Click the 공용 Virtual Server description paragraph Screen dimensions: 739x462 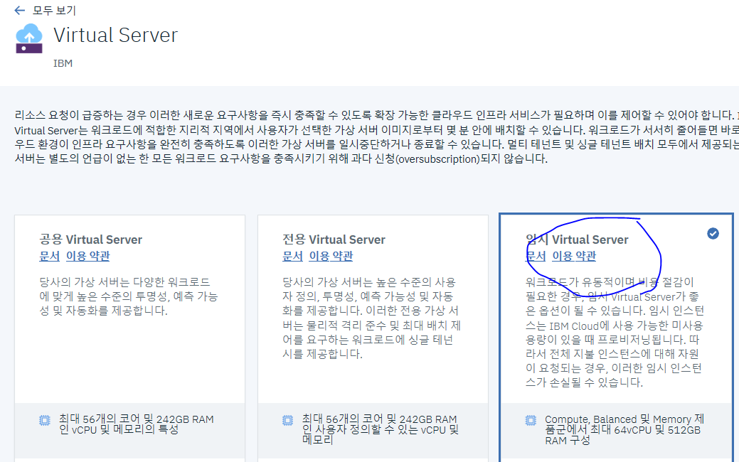coord(129,296)
